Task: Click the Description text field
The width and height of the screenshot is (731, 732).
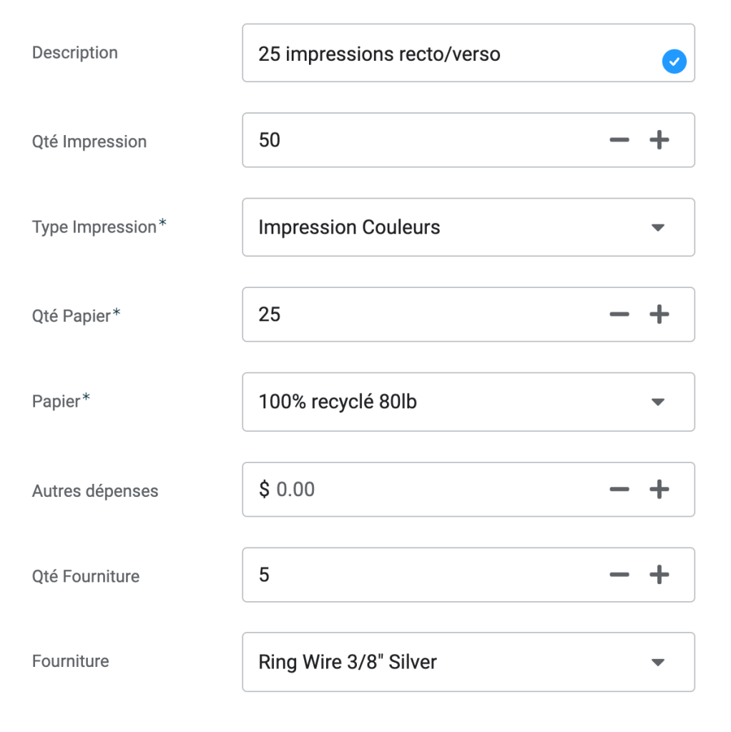Action: tap(429, 54)
